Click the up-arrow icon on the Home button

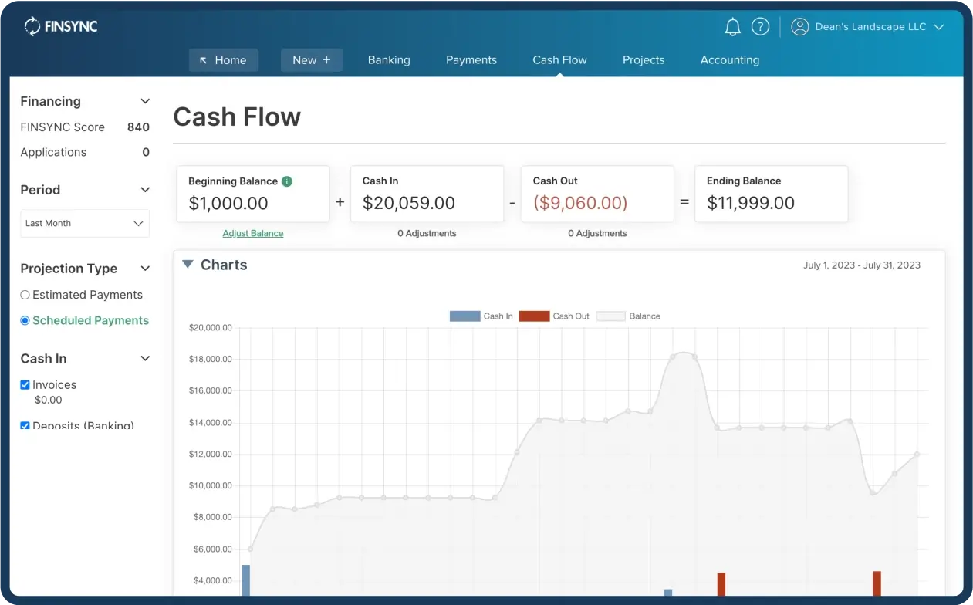pyautogui.click(x=204, y=59)
